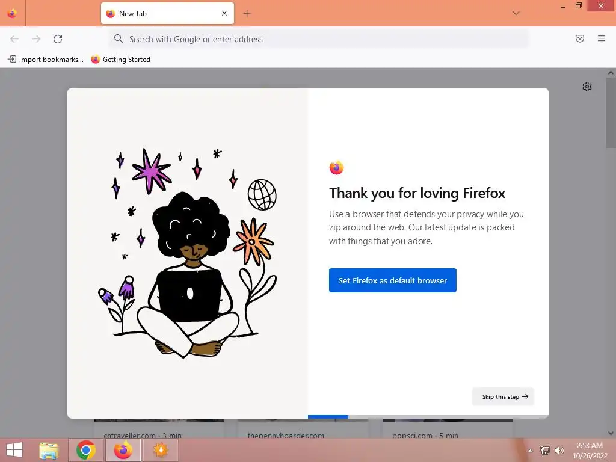Image resolution: width=616 pixels, height=462 pixels.
Task: Open the Windows Start button
Action: tap(14, 450)
